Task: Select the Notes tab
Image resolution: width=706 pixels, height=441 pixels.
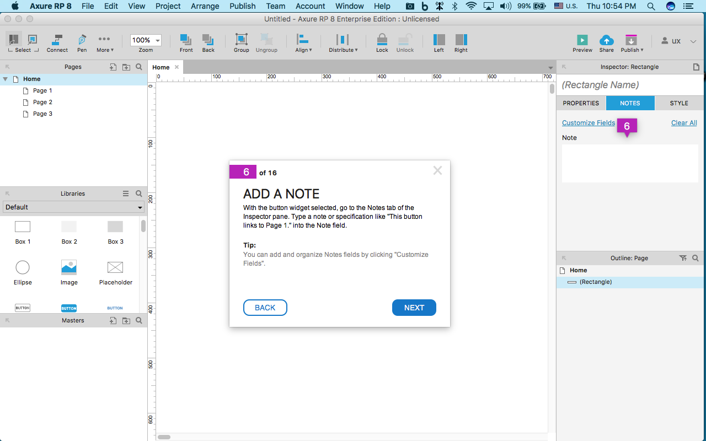Action: tap(630, 103)
